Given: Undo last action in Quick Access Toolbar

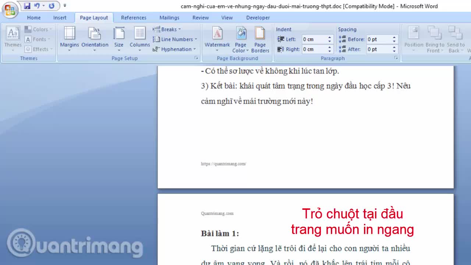Looking at the screenshot, I should (37, 6).
